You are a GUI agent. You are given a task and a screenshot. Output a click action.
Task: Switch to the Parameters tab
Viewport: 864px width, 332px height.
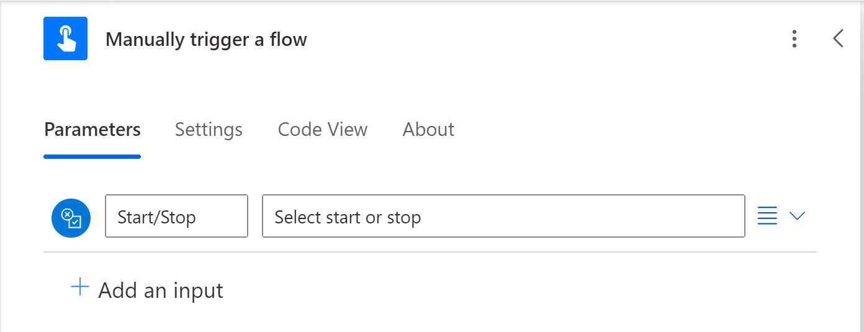pyautogui.click(x=92, y=130)
